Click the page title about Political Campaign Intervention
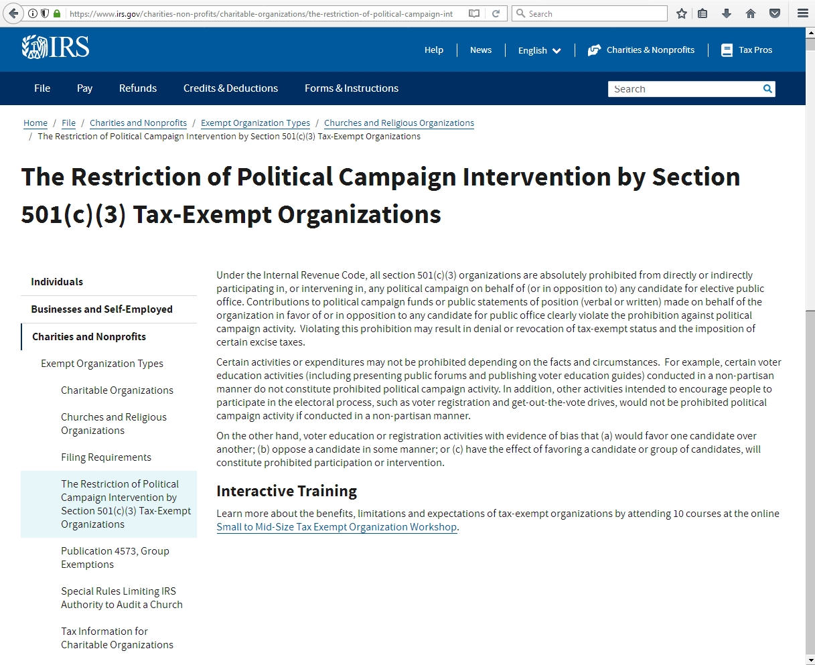The width and height of the screenshot is (815, 665). point(380,196)
